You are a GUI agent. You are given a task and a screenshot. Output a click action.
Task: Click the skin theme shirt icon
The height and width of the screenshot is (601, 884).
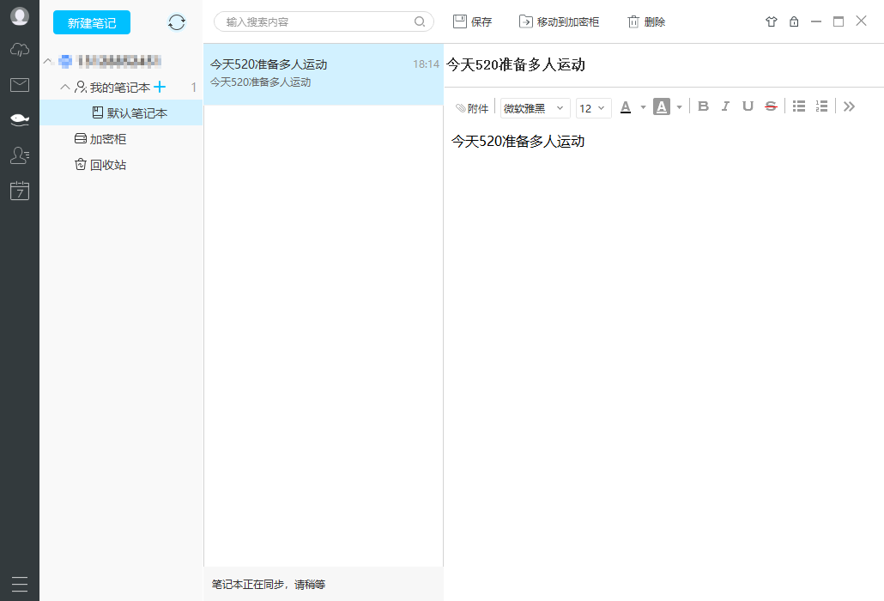point(771,22)
